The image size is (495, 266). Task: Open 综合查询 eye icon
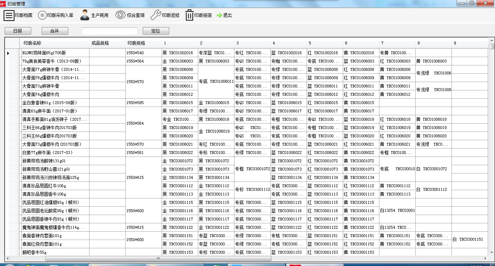[x=120, y=15]
